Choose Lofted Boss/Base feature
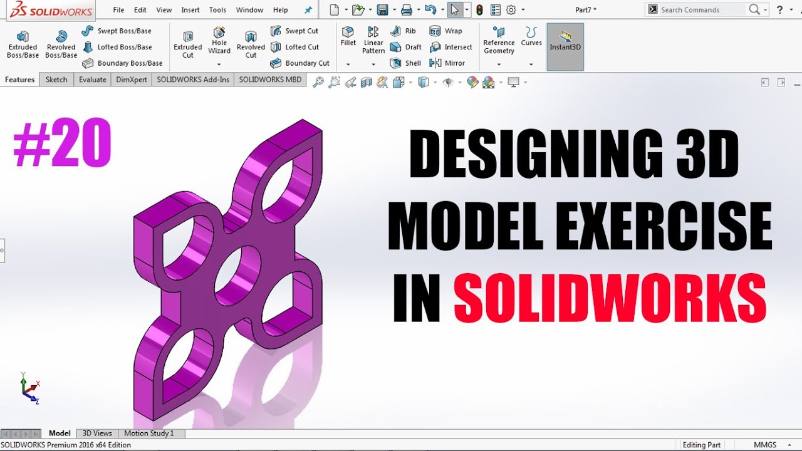 tap(117, 47)
